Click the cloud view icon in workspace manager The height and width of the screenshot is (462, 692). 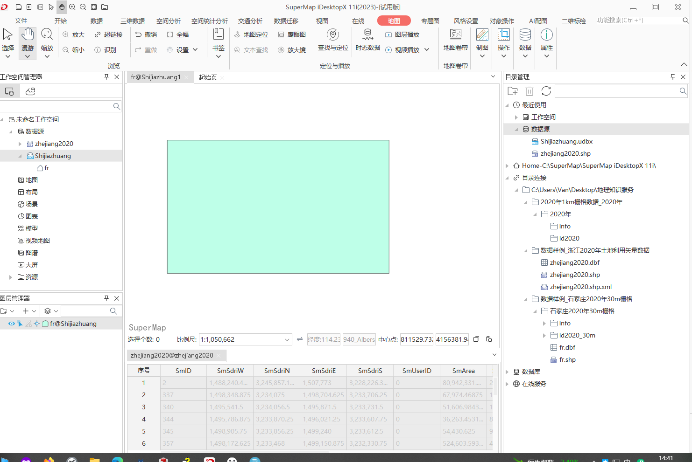pyautogui.click(x=30, y=91)
